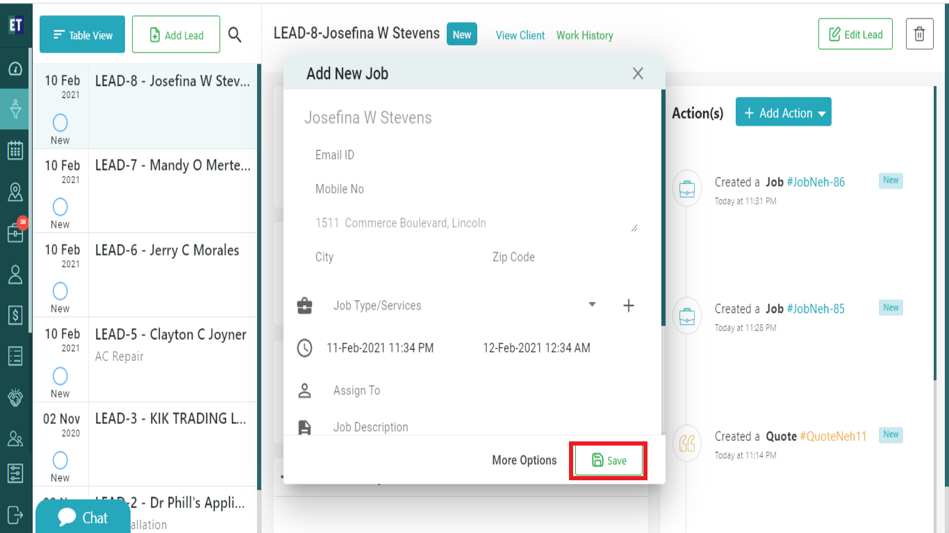The width and height of the screenshot is (949, 533).
Task: Click the document icon beside Job Description
Action: tap(304, 427)
